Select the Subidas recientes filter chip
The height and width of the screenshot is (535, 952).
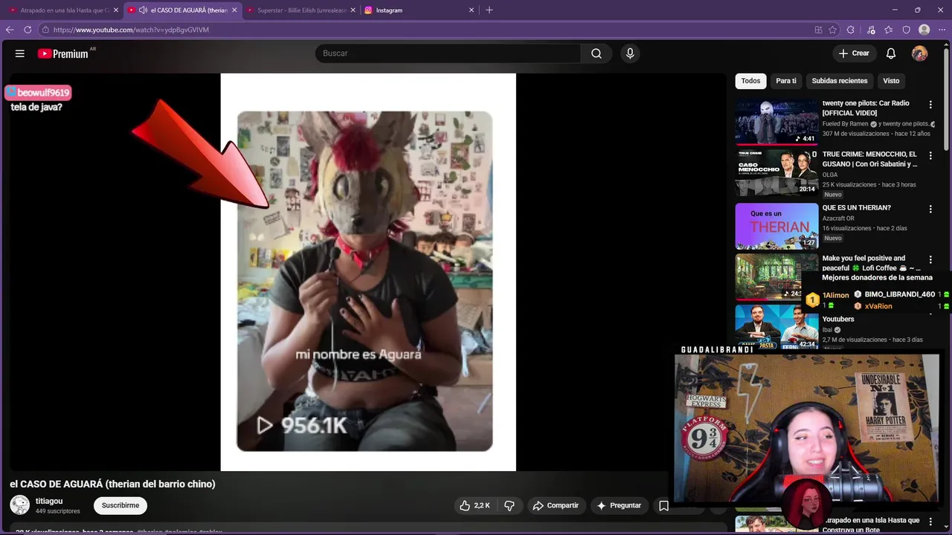(x=840, y=81)
